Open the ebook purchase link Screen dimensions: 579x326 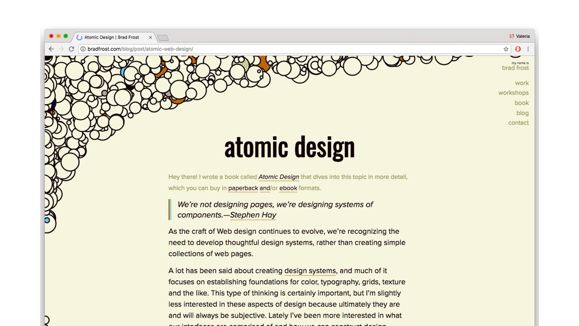[288, 188]
